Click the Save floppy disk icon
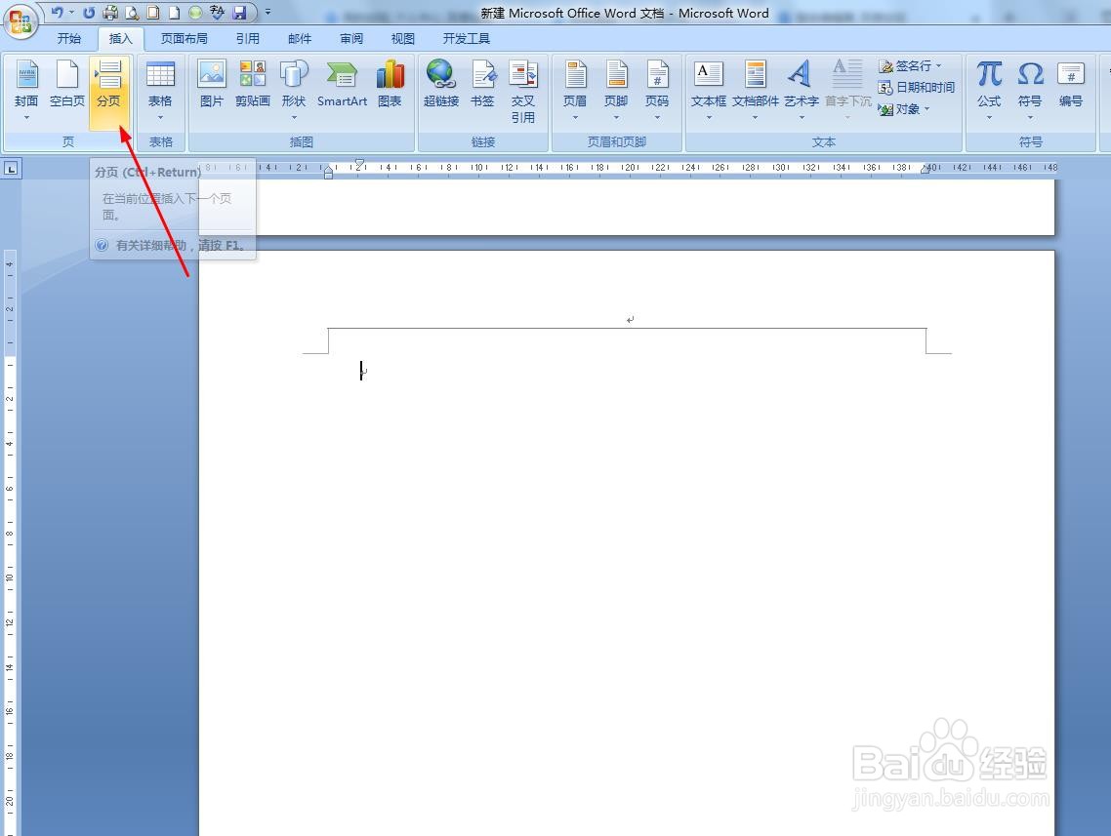The image size is (1111, 836). pos(239,12)
